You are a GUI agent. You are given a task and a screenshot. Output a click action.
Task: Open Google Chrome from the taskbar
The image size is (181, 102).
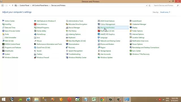(102, 99)
